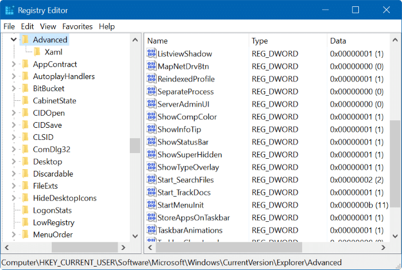
Task: Click values pane vertical scrollbar thumb
Action: [x=395, y=163]
